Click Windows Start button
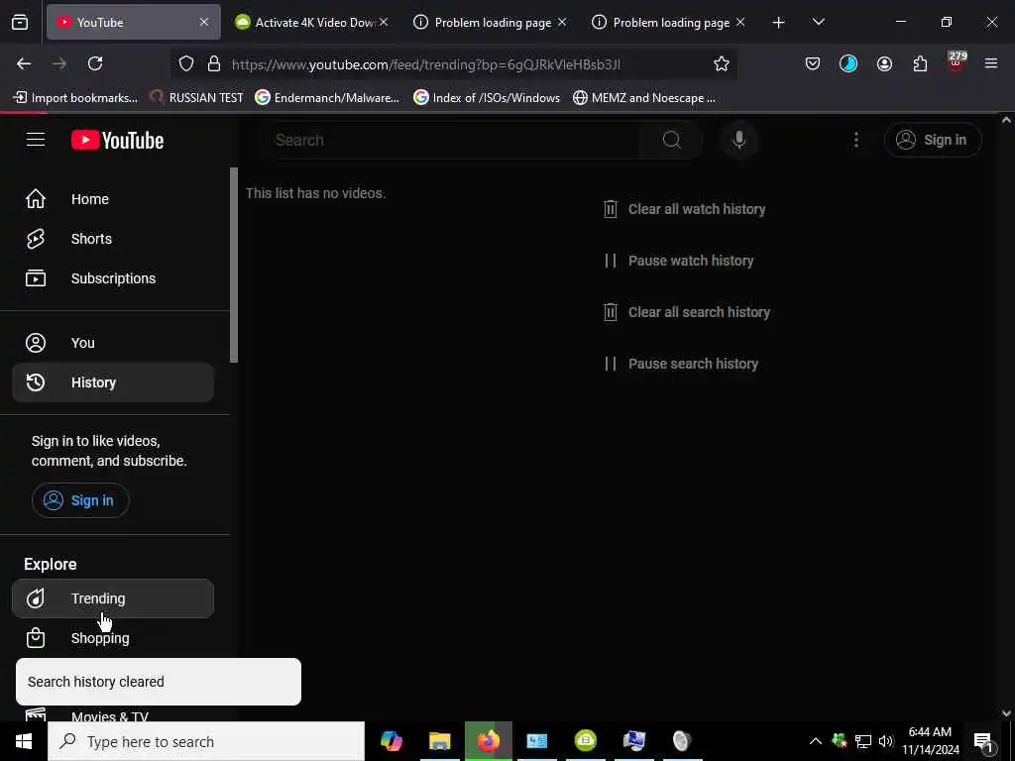Image resolution: width=1015 pixels, height=761 pixels. 24,741
